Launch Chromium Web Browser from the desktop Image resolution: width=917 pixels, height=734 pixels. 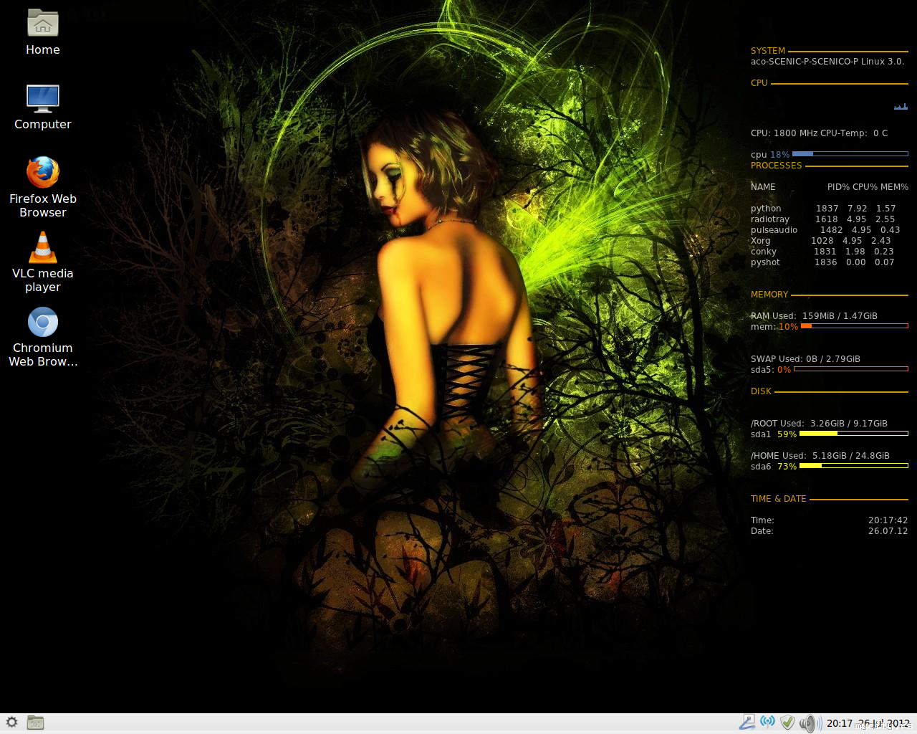[x=43, y=337]
